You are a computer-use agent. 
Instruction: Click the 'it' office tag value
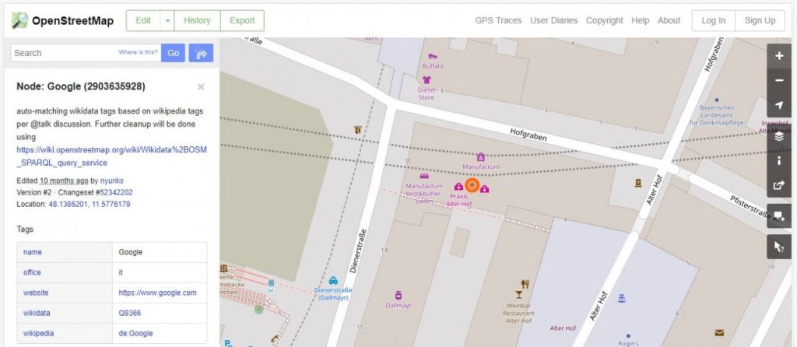(x=121, y=272)
